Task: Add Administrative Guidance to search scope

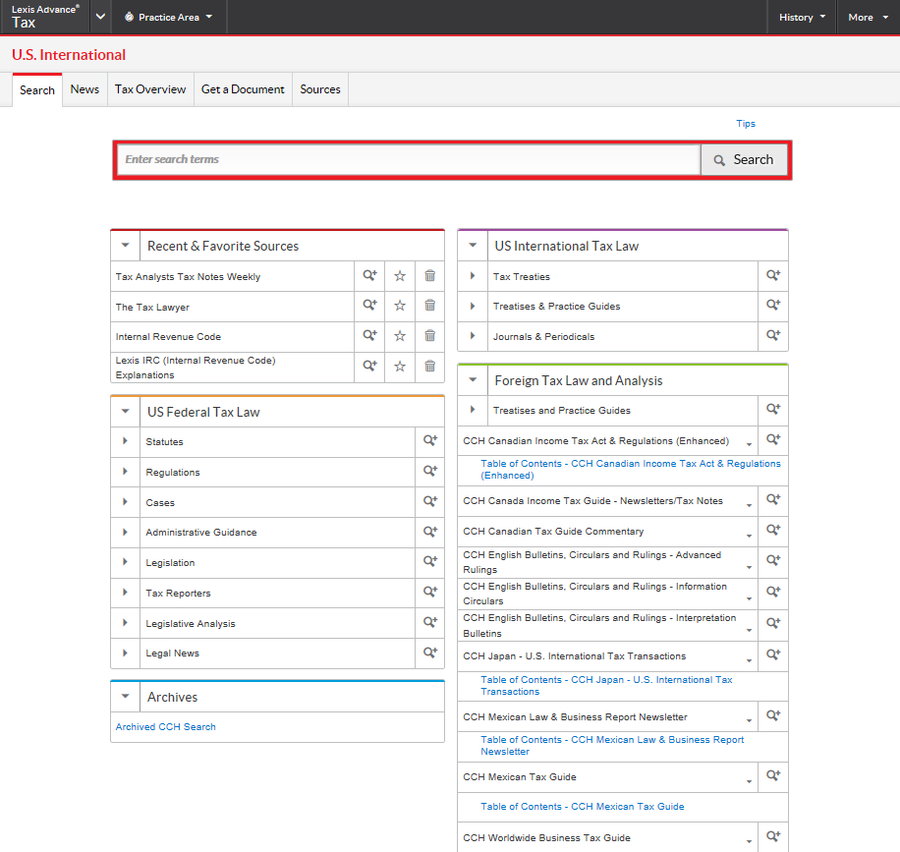Action: [430, 532]
